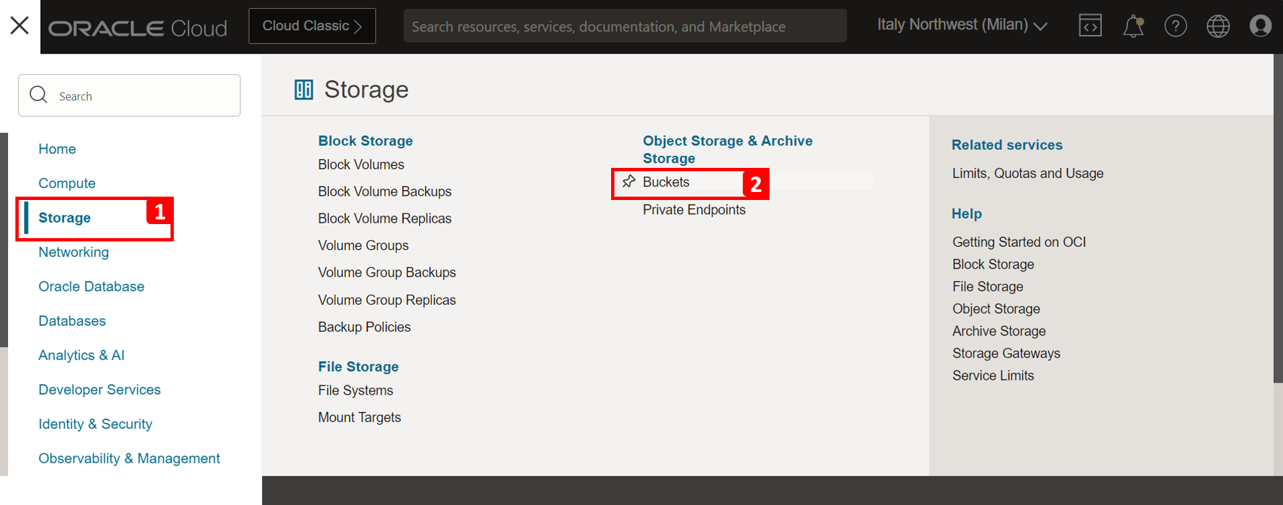This screenshot has height=505, width=1283.
Task: Open Backup Policies
Action: (x=364, y=327)
